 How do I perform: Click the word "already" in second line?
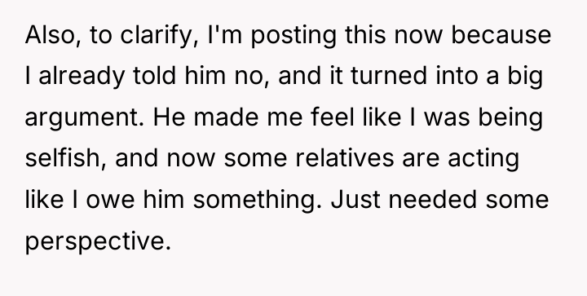[x=82, y=77]
